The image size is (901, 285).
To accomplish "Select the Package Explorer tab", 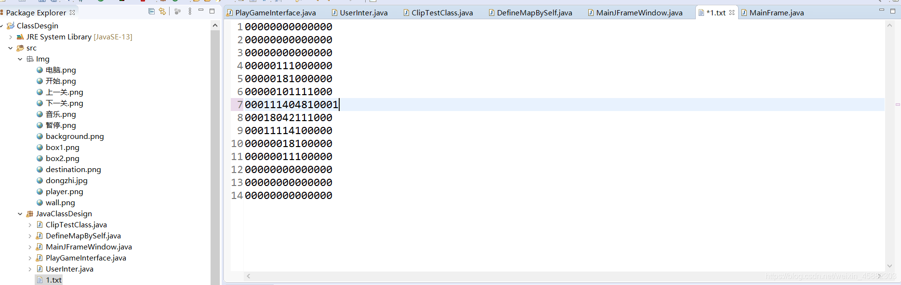I will (36, 12).
